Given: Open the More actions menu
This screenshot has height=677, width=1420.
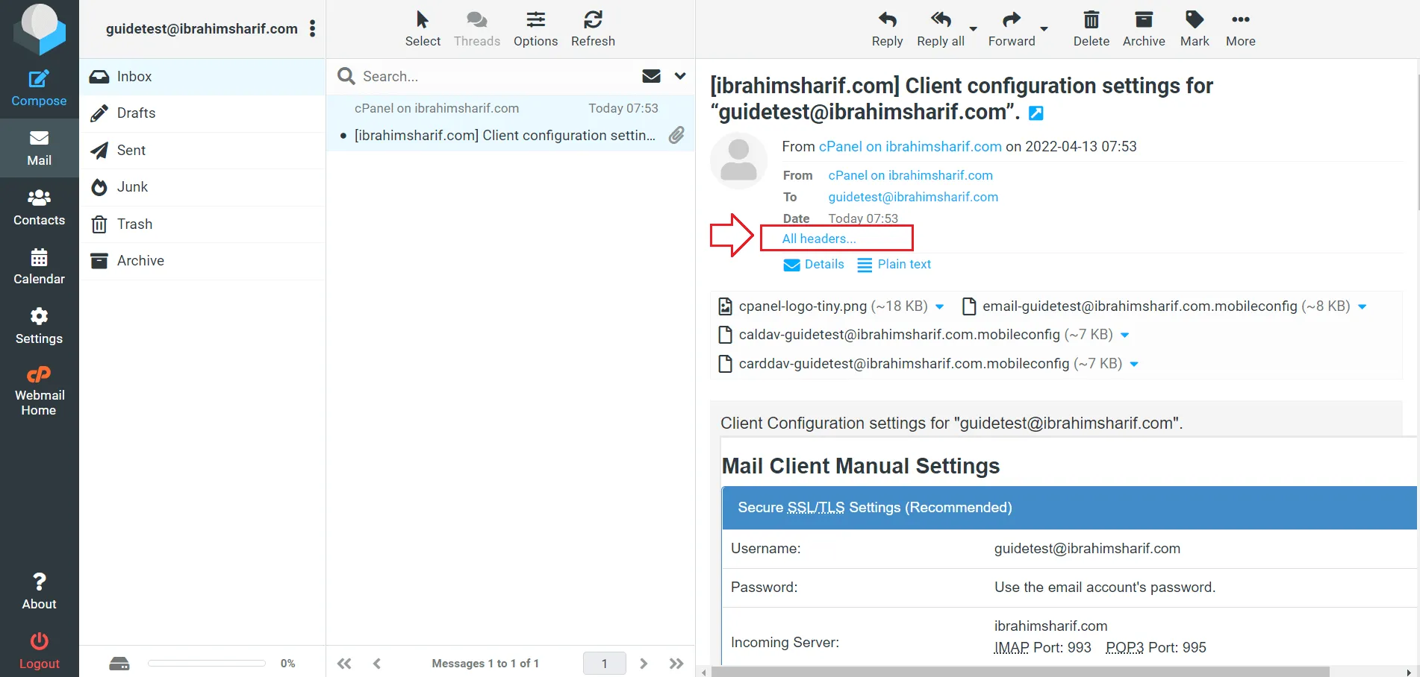Looking at the screenshot, I should point(1240,29).
